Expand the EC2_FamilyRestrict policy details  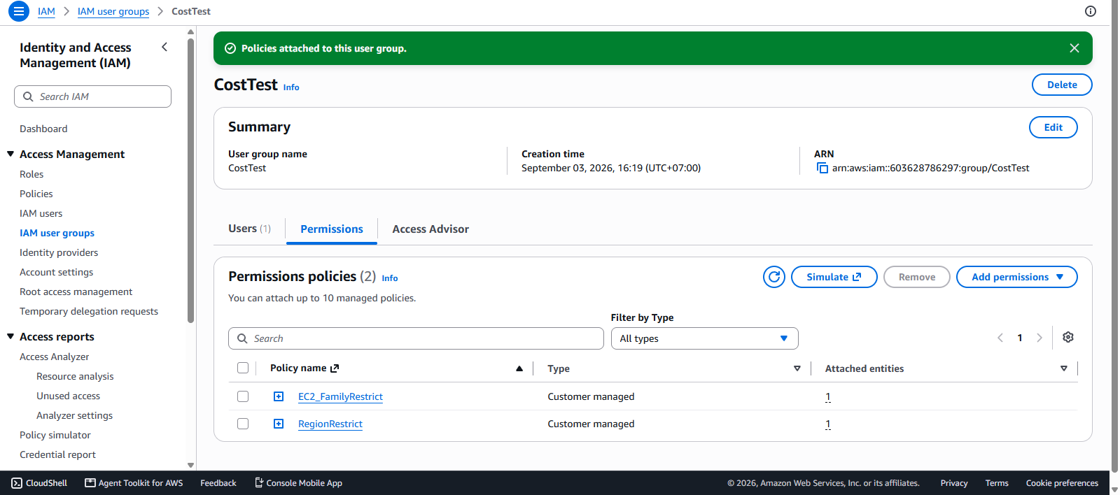279,396
